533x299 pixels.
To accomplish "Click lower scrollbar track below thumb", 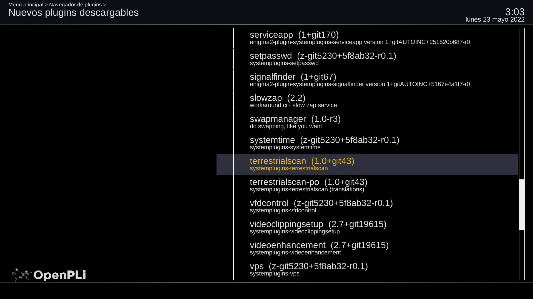I will pos(522,255).
